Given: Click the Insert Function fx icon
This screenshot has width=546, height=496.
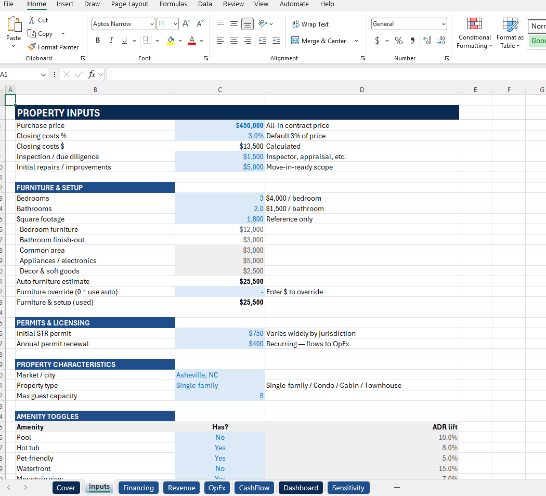Looking at the screenshot, I should click(92, 74).
